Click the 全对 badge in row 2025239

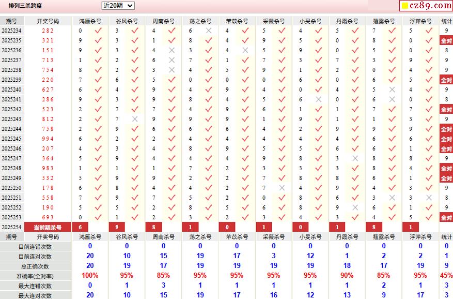[x=446, y=80]
